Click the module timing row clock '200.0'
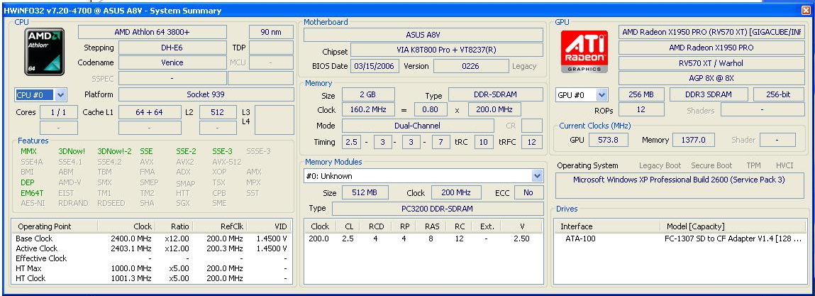 tap(320, 239)
